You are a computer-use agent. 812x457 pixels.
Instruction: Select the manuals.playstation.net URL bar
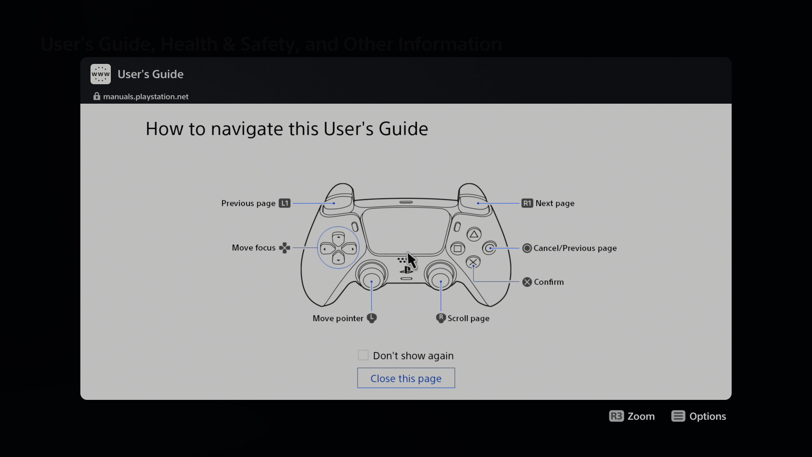point(145,96)
